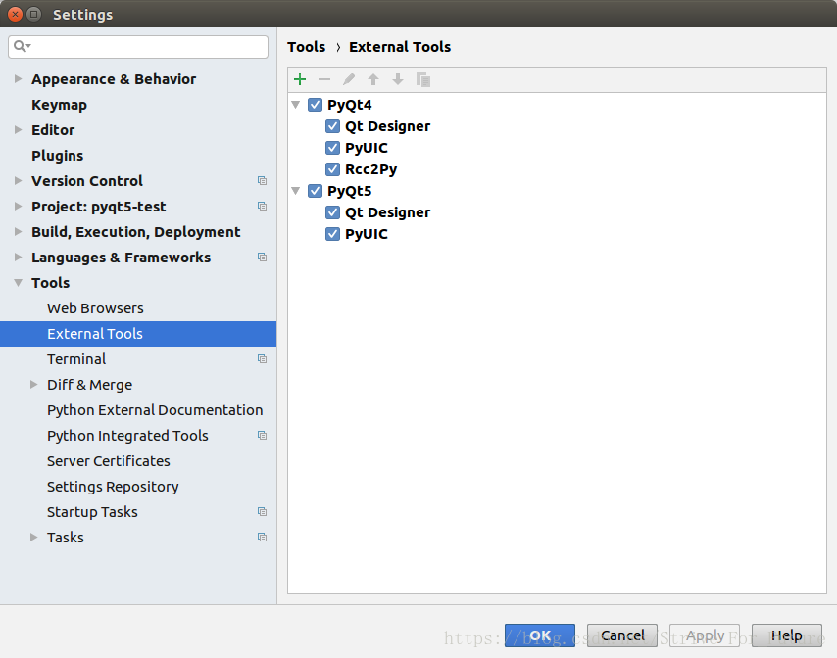Select Qt Designer label under PyQt5
This screenshot has height=658, width=837.
click(x=387, y=212)
